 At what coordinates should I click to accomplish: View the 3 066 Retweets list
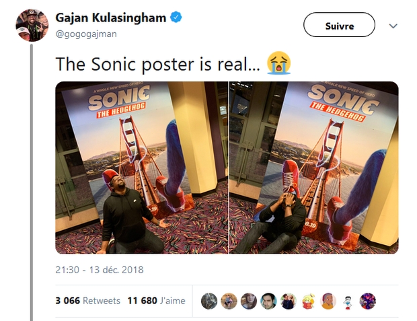pos(87,301)
